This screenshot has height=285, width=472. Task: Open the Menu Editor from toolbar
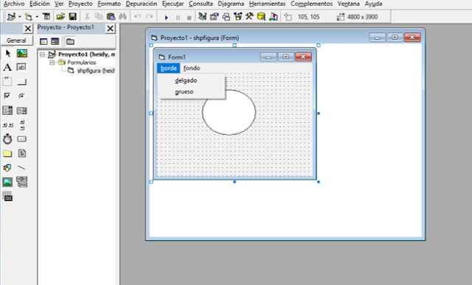(46, 16)
